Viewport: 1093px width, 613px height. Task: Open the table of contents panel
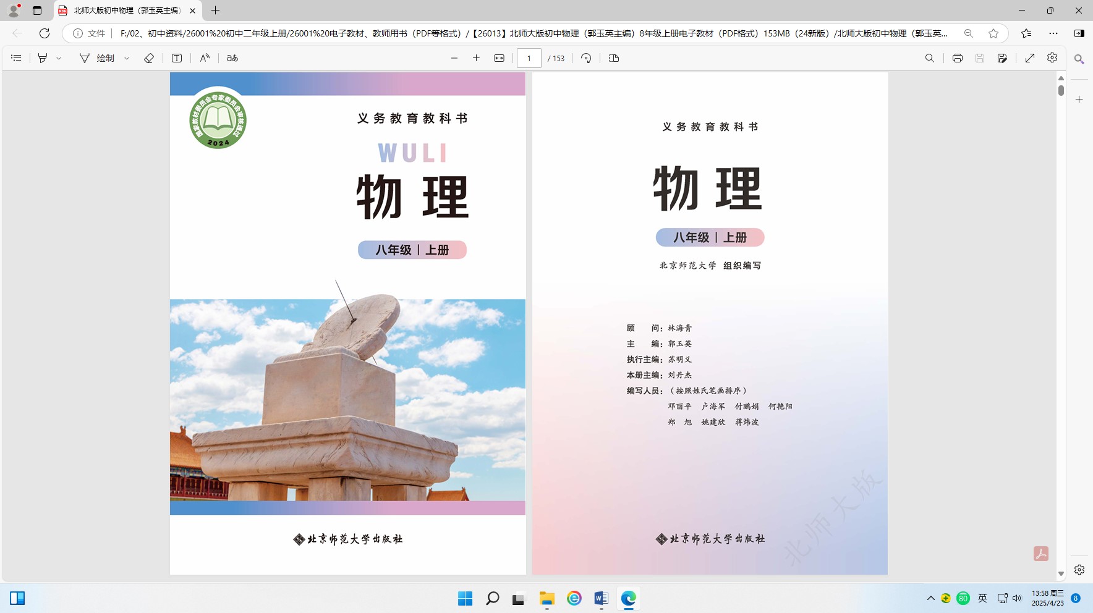click(17, 58)
